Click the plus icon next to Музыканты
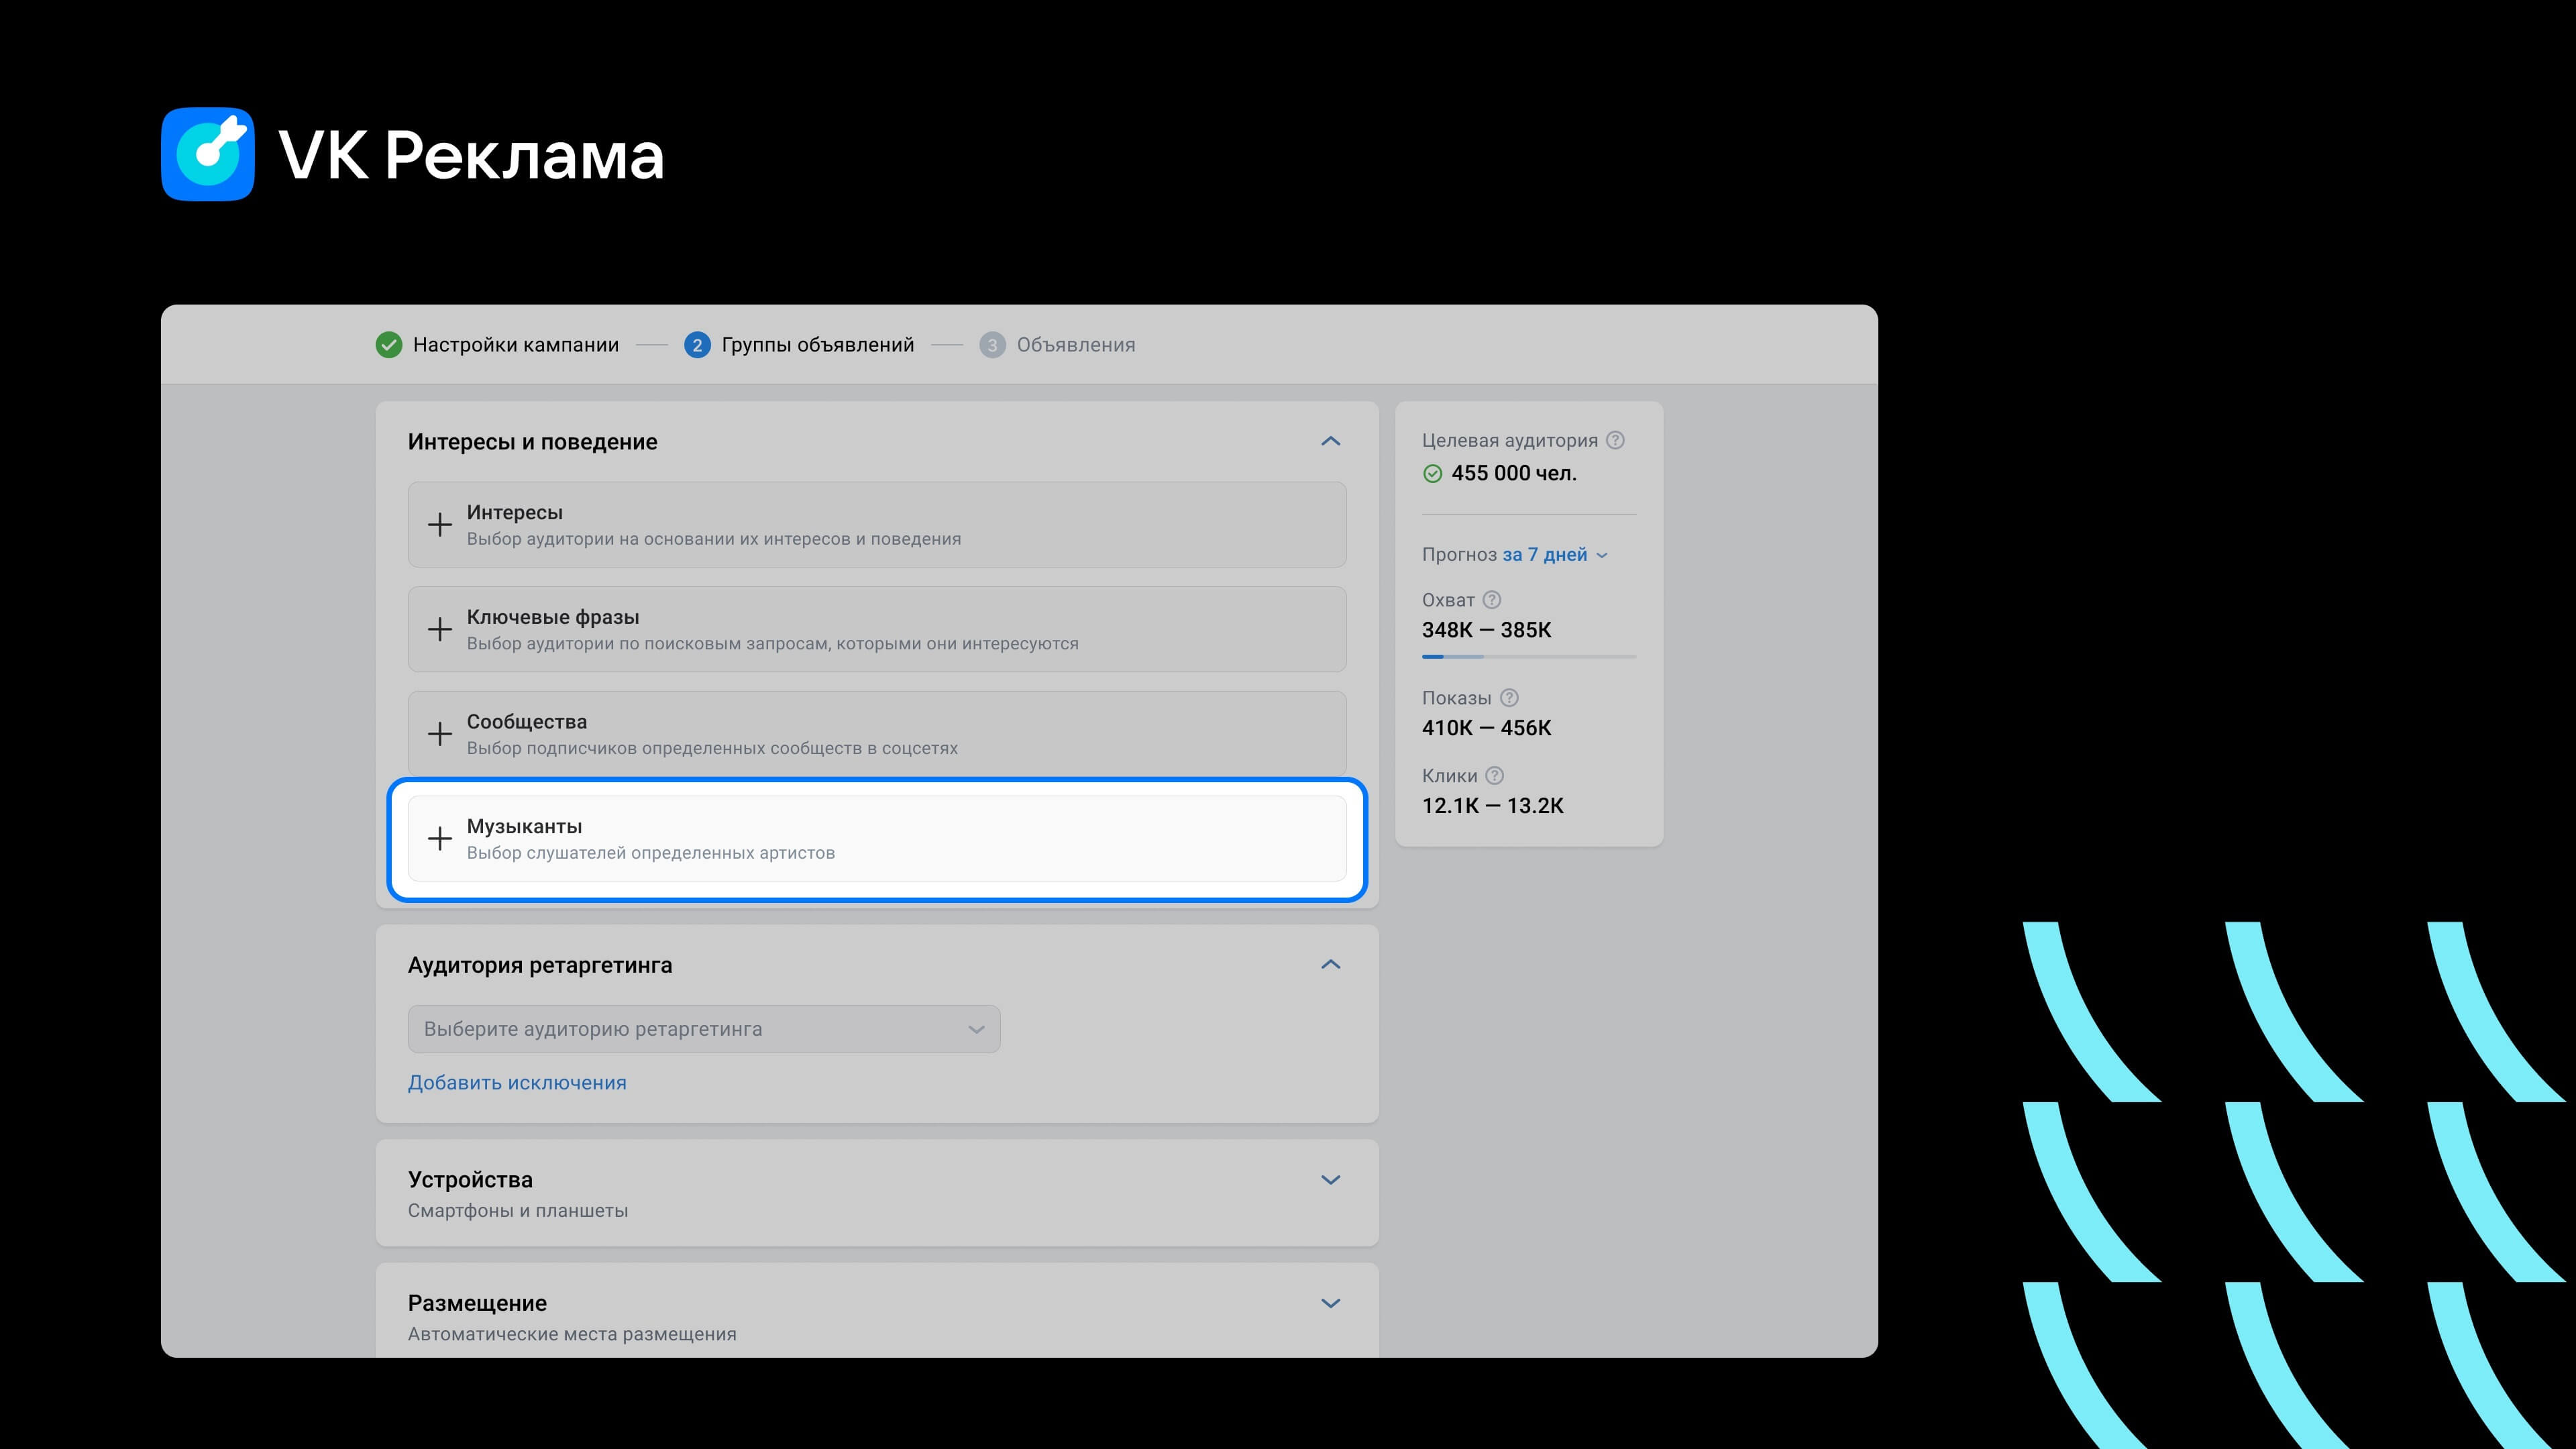2576x1449 pixels. 440,838
